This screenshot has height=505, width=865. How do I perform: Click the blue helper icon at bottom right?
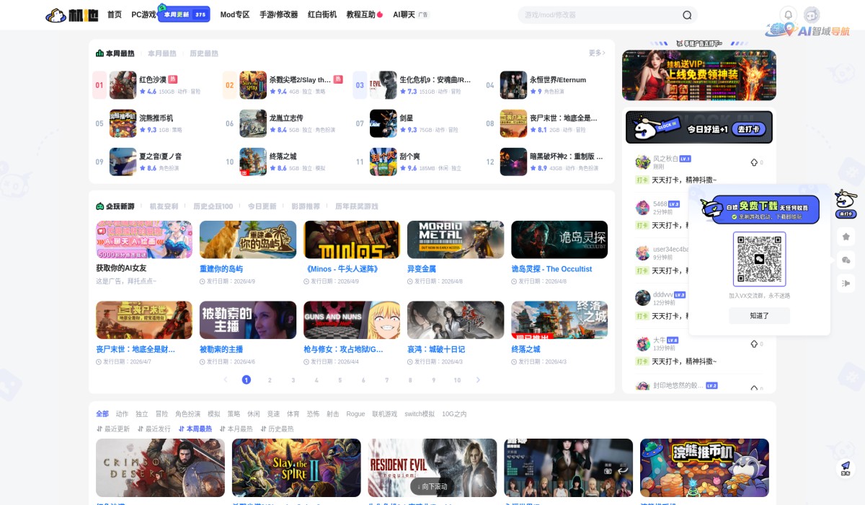point(845,467)
